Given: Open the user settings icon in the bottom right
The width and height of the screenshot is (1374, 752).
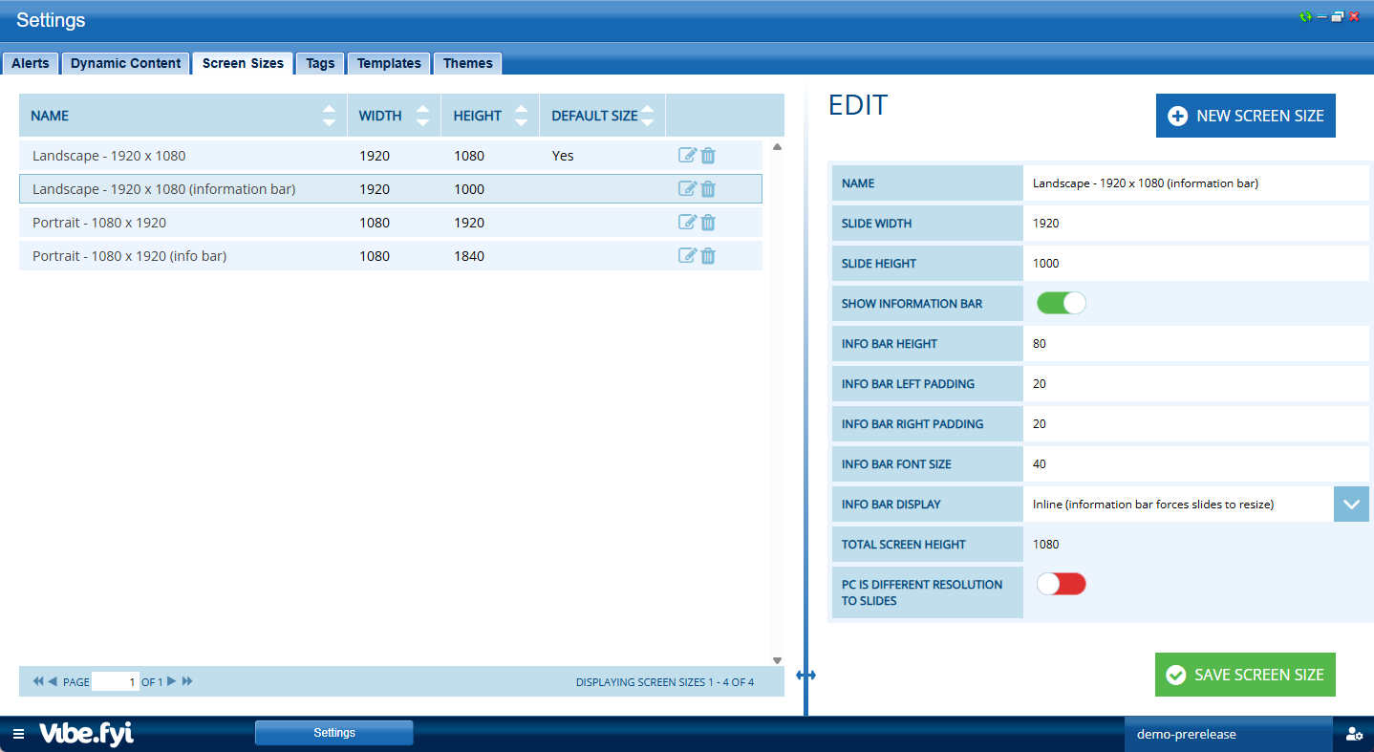Looking at the screenshot, I should point(1354,734).
